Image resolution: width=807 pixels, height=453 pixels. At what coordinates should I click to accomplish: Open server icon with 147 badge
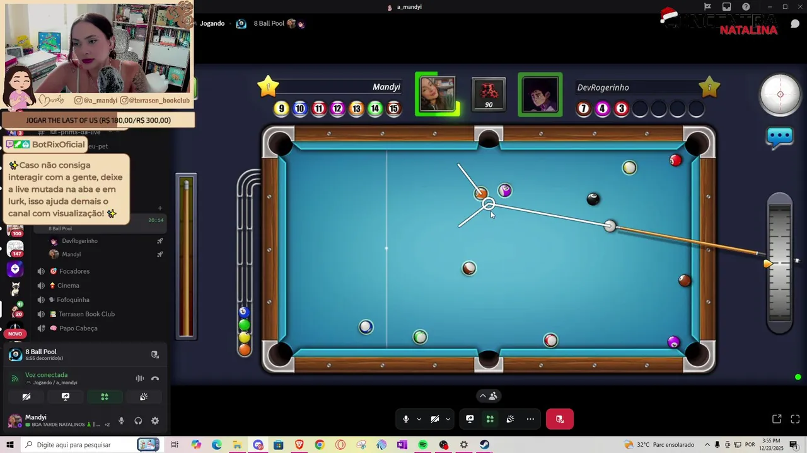pos(15,249)
